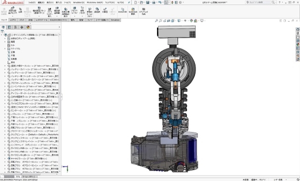Select the 原点 origin item in the tree
Viewport: 300px width, 181px height.
pyautogui.click(x=13, y=62)
